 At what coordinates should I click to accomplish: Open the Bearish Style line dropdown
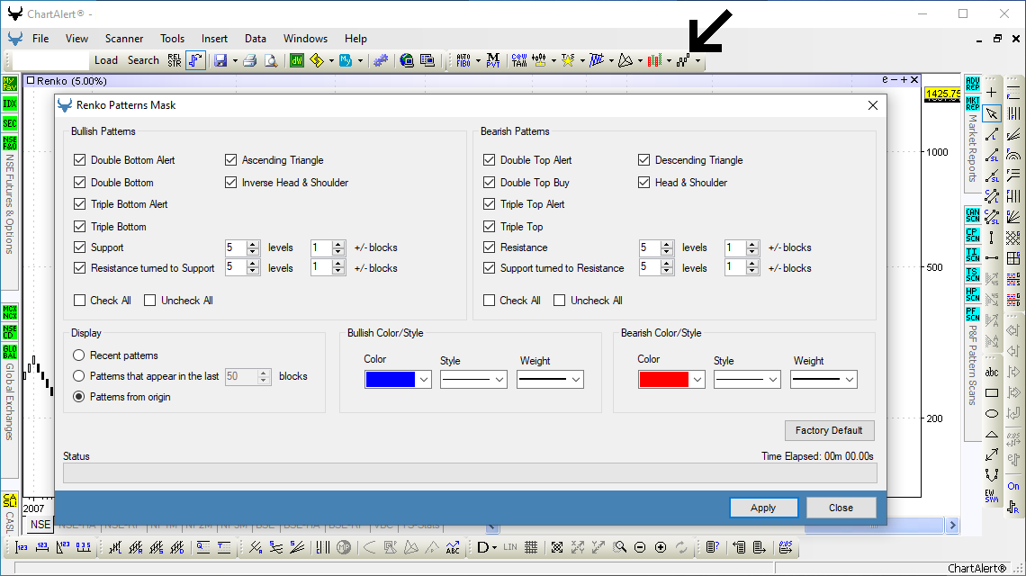pos(773,380)
